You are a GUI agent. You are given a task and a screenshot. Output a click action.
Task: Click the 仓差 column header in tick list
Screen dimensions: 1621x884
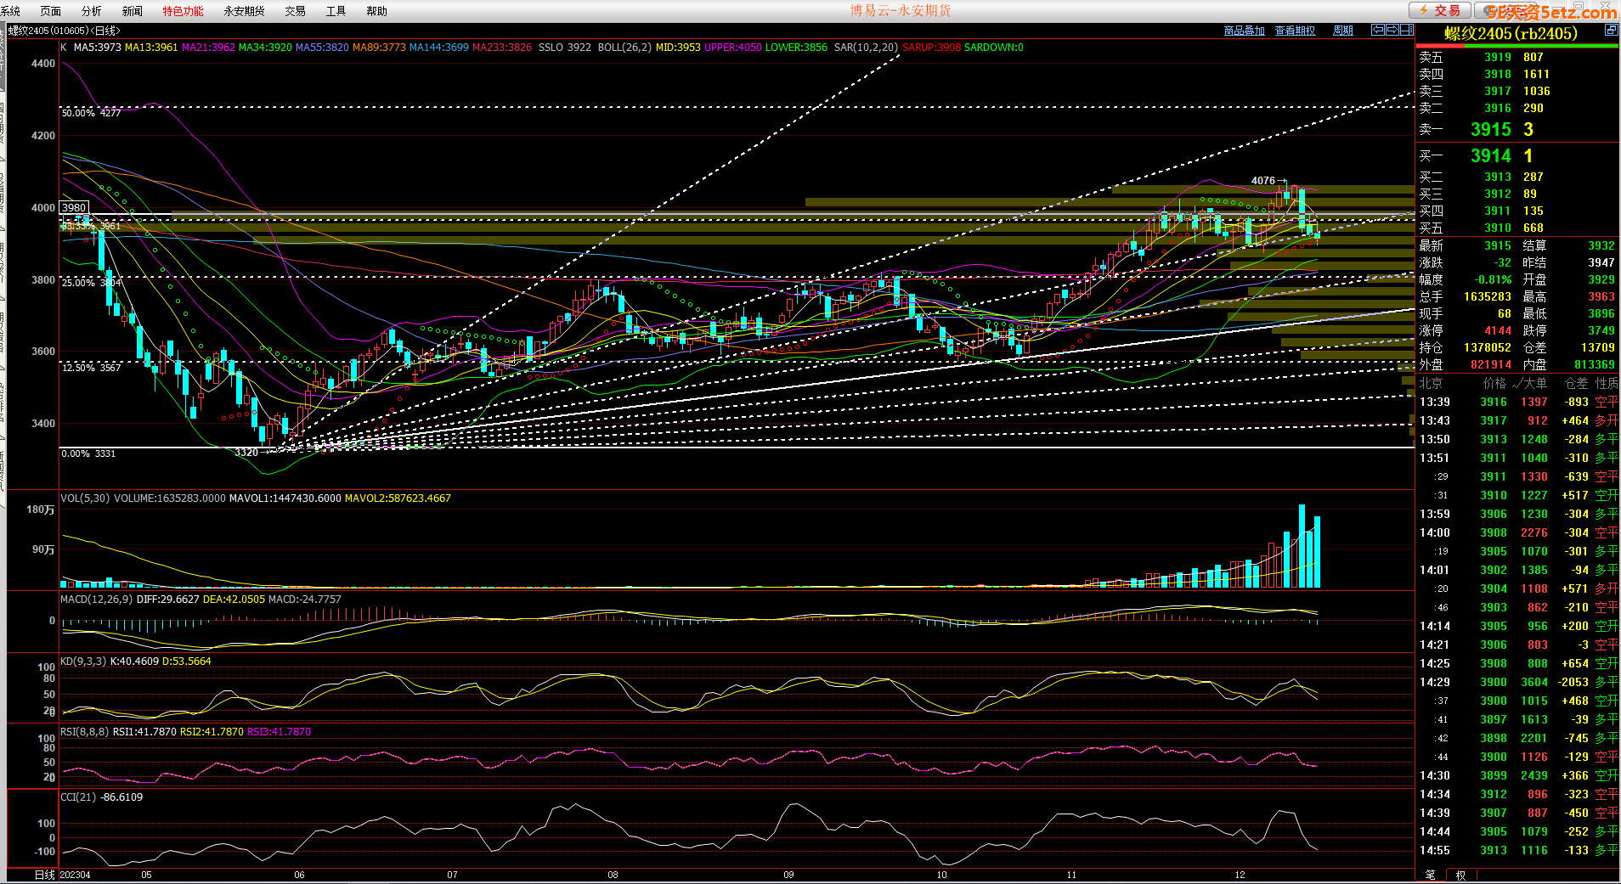click(x=1576, y=384)
